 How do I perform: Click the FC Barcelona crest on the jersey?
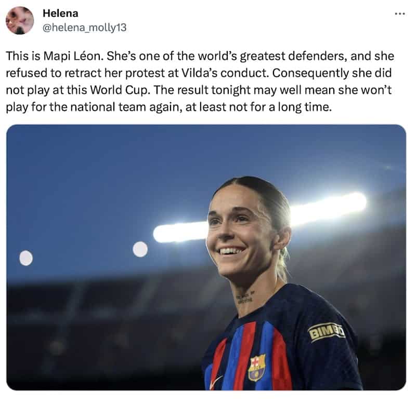pyautogui.click(x=256, y=368)
